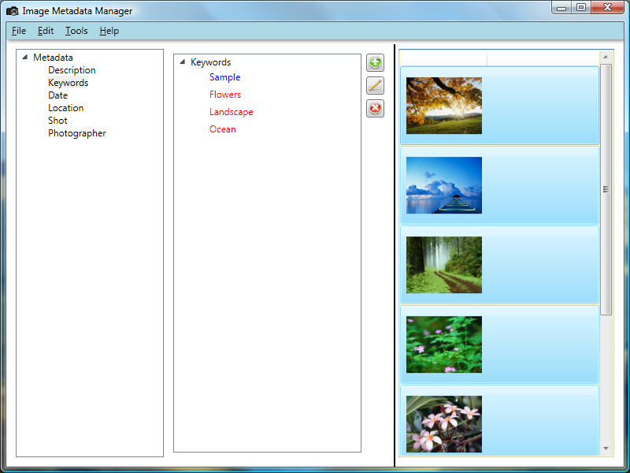
Task: Minimize the Image Metadata Manager window
Action: click(561, 8)
